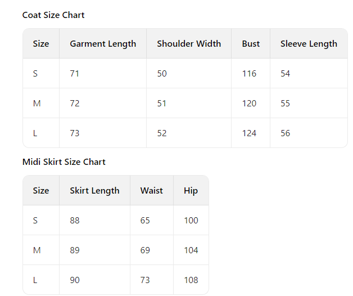Image resolution: width=353 pixels, height=296 pixels.
Task: Click the Waist column header
Action: point(151,191)
